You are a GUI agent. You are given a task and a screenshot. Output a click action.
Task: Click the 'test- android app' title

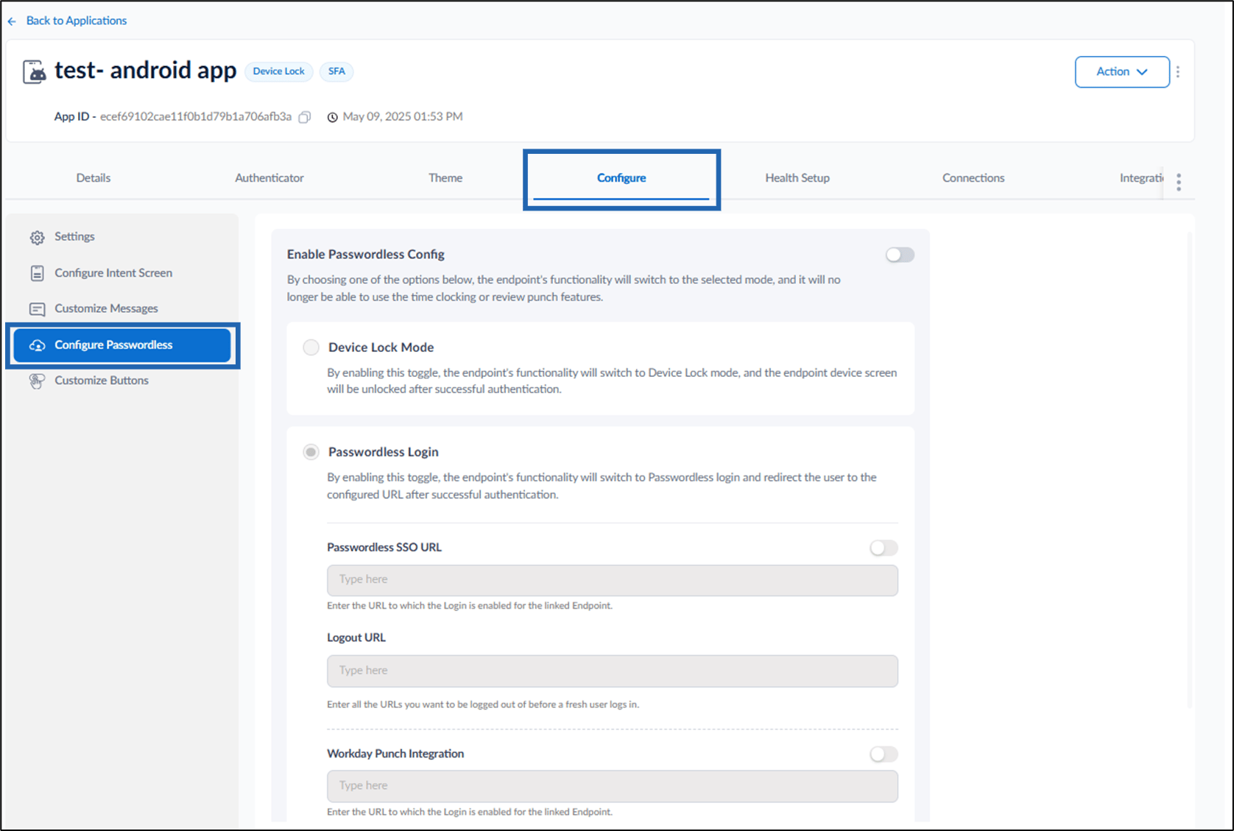click(145, 71)
